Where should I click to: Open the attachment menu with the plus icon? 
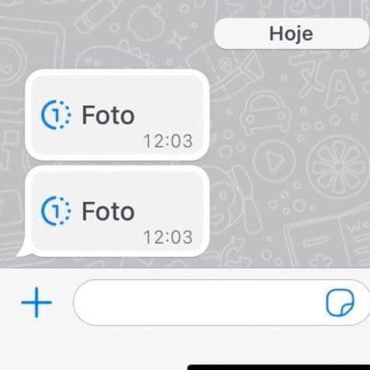click(x=37, y=302)
